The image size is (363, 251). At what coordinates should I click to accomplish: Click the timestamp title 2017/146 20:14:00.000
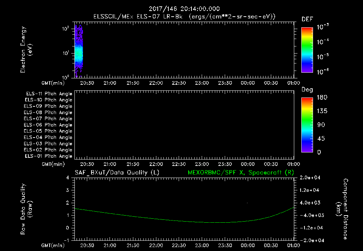tap(184, 9)
